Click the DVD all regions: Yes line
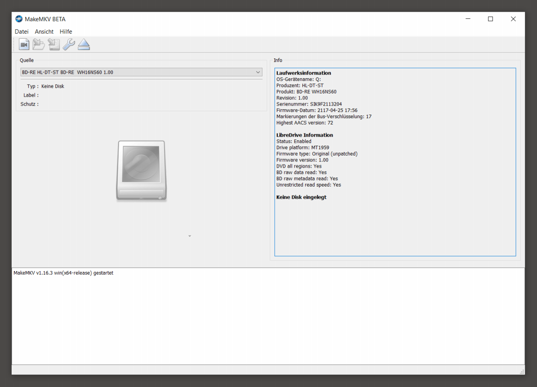The image size is (537, 387). pos(299,166)
